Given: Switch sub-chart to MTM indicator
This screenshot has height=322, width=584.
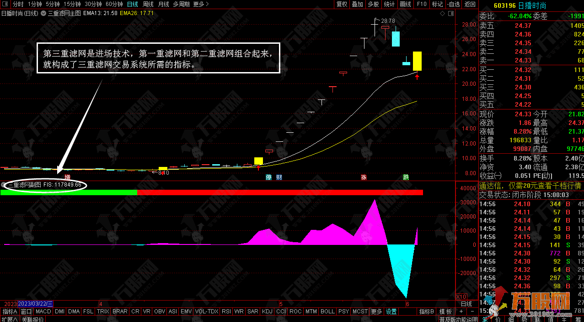Looking at the screenshot, I should [x=311, y=312].
